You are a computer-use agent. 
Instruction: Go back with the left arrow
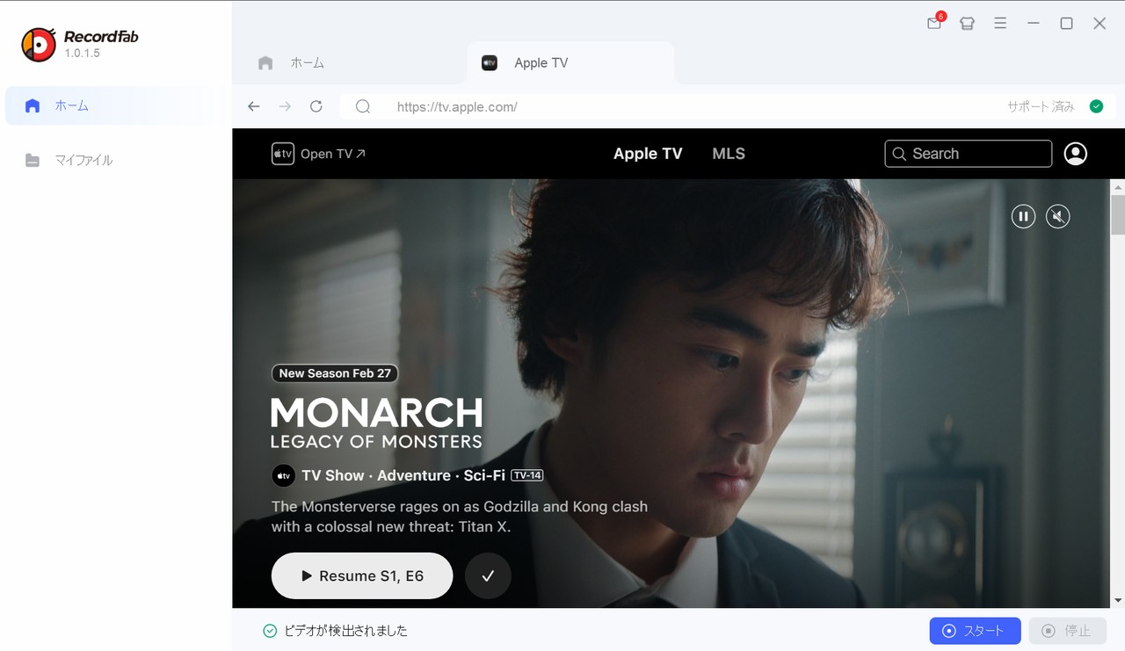pyautogui.click(x=254, y=106)
